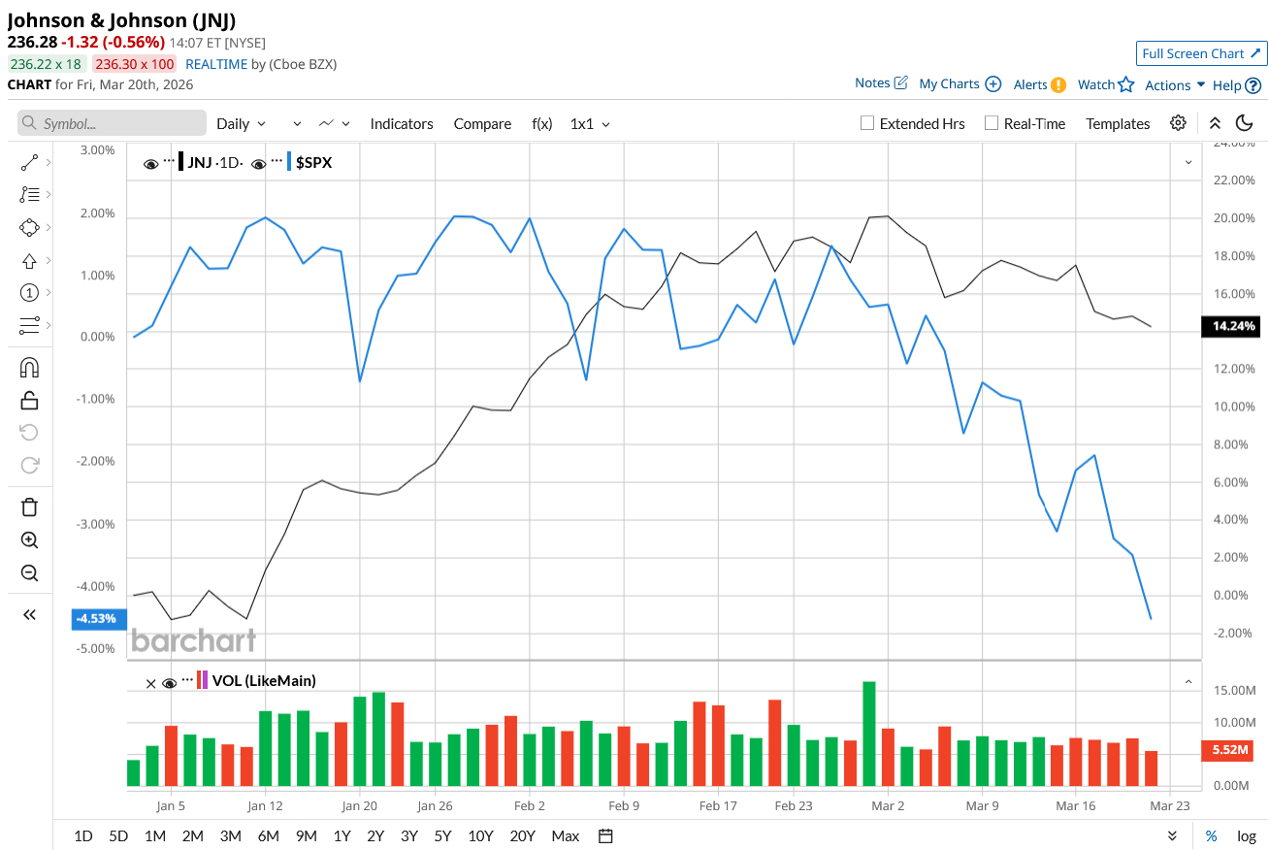Click the JNJ black color swatch
Viewport: 1269px width, 850px height.
click(181, 163)
